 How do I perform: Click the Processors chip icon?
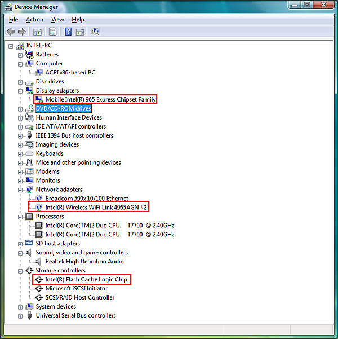coord(29,217)
